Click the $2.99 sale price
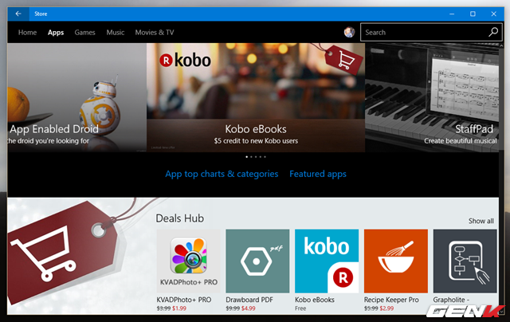510x322 pixels. [x=386, y=308]
